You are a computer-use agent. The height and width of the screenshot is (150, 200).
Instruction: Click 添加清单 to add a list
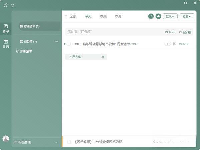tap(24, 51)
